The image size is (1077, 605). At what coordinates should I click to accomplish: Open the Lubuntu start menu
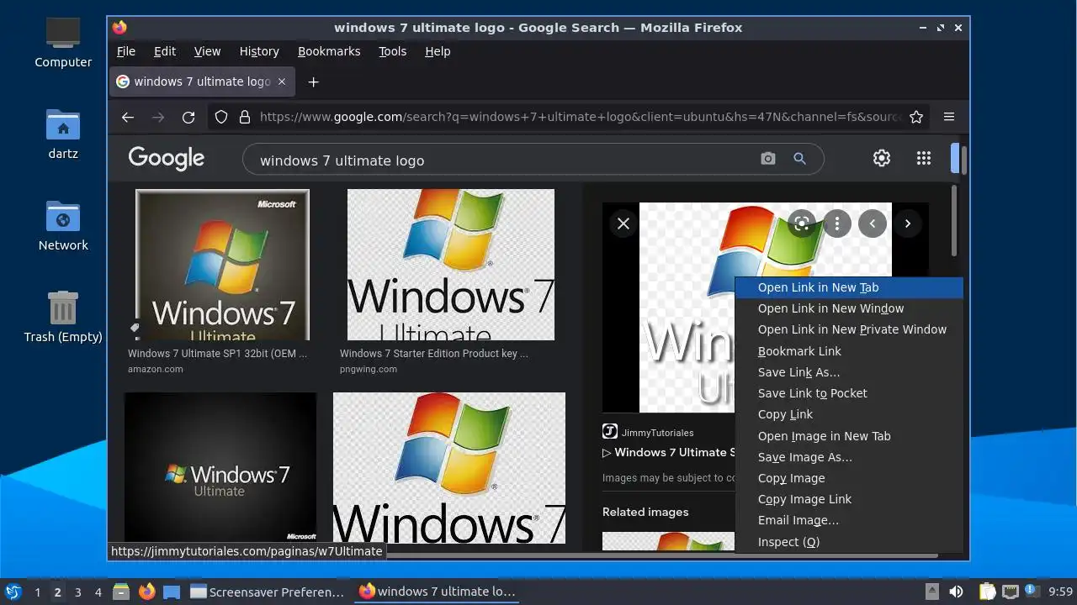[13, 592]
